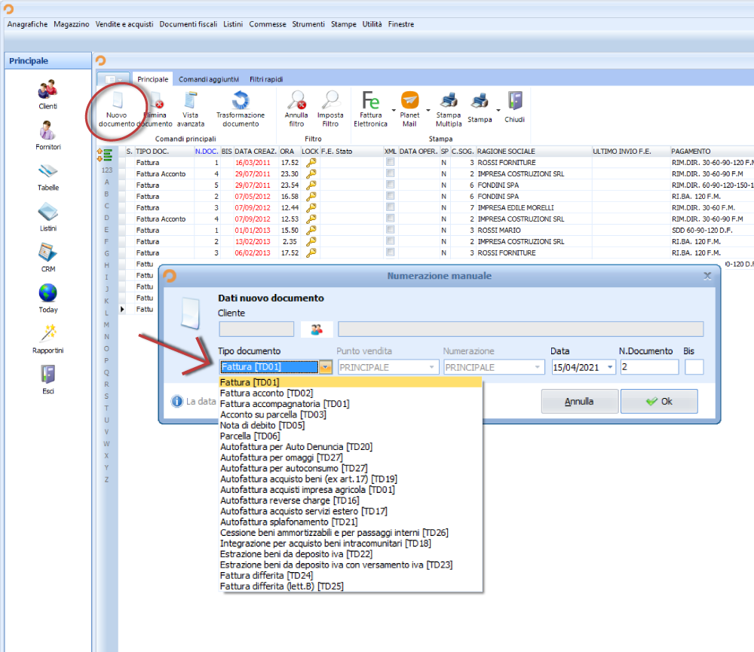
Task: Click Imposta Filtro magnifier icon
Action: (x=330, y=109)
